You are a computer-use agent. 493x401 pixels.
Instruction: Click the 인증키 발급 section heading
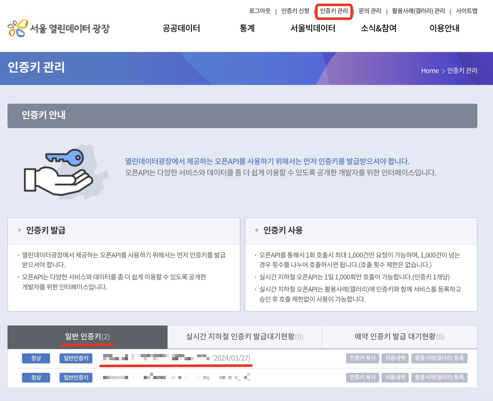[x=46, y=231]
